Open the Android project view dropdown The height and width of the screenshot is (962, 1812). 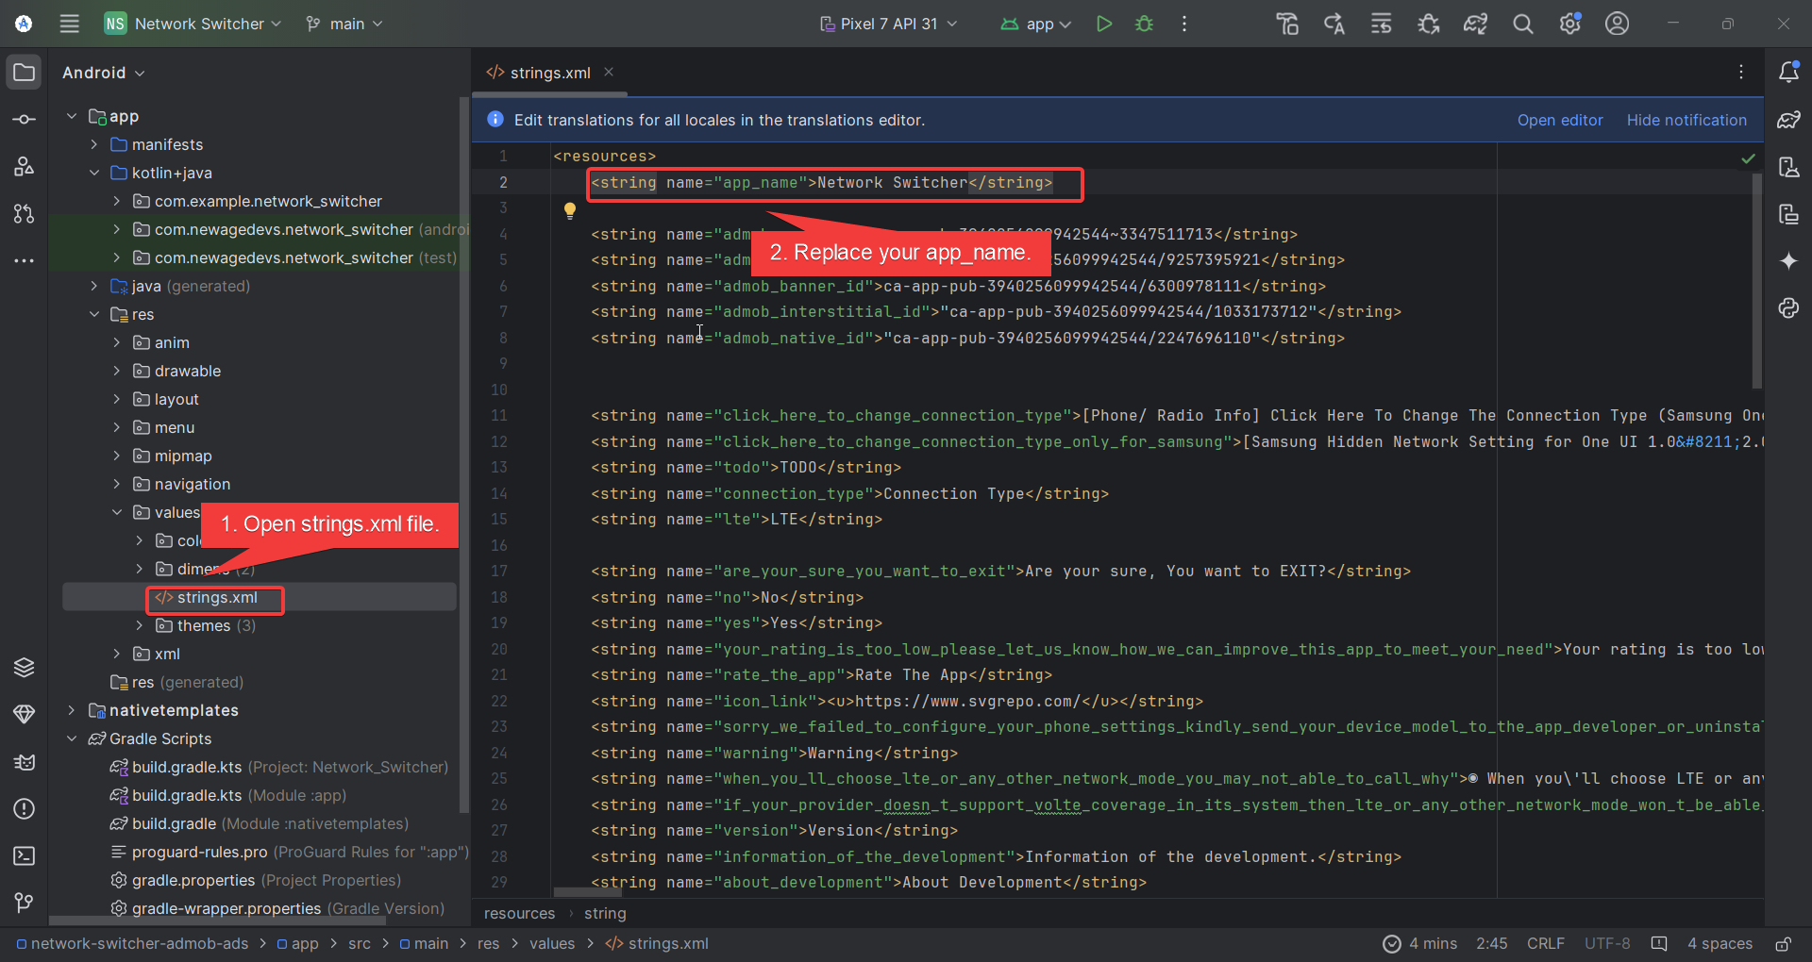click(x=104, y=73)
